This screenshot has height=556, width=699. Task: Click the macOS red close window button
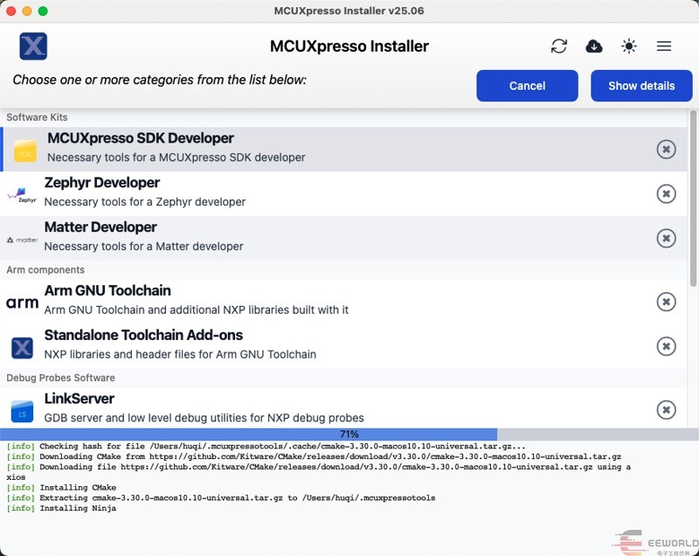(x=11, y=10)
